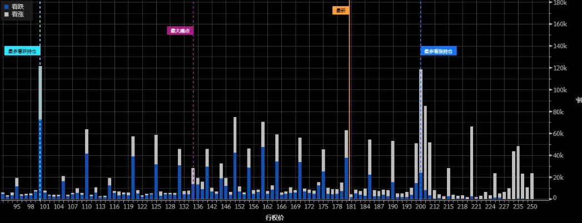This screenshot has height=223, width=582.
Task: Click the blue 最多看涨持仓 marker label
Action: [438, 51]
